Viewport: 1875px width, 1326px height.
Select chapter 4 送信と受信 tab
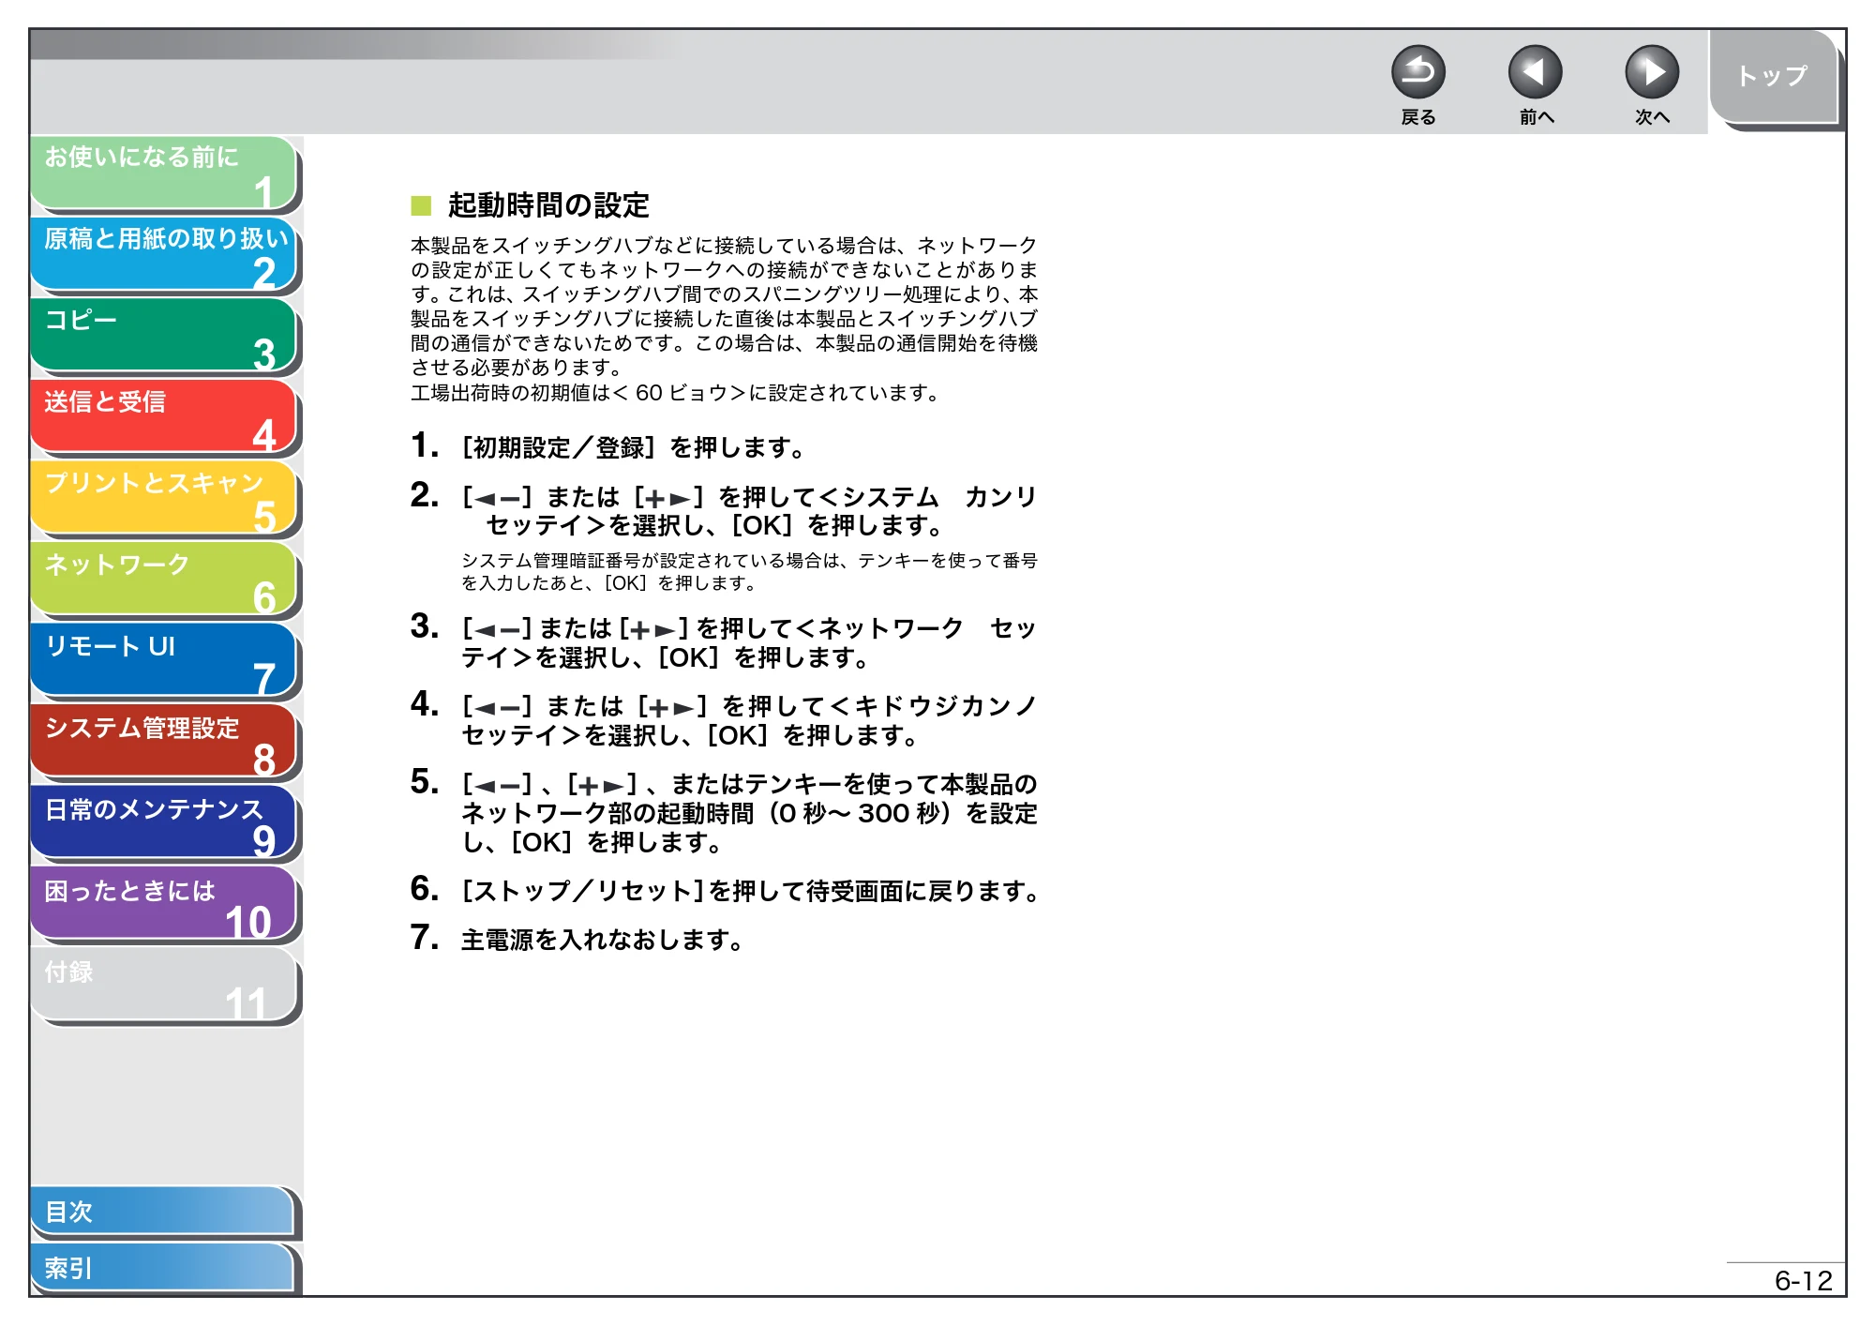pyautogui.click(x=164, y=416)
